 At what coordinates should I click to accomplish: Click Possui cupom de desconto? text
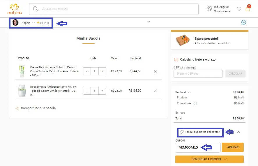click(202, 132)
